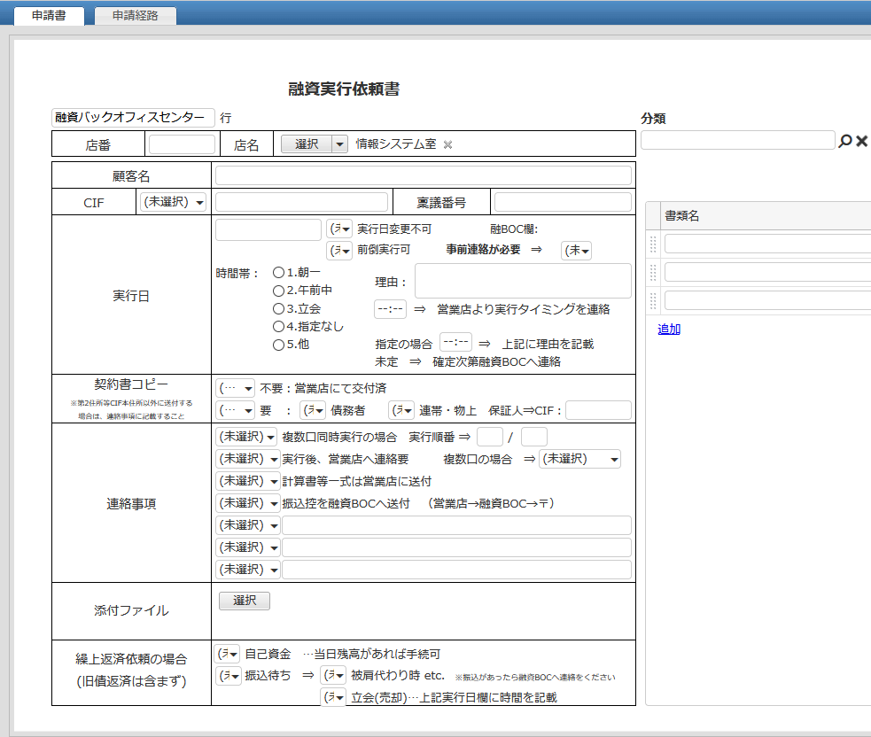Click the drag handle of third 書類名 row

click(x=654, y=299)
